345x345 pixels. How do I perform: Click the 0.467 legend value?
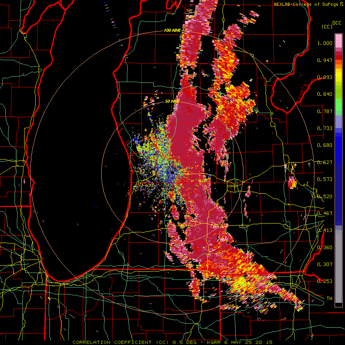point(325,214)
